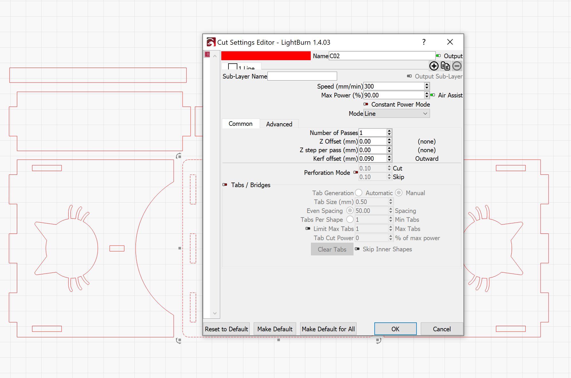571x378 pixels.
Task: Enable Constant Power Mode
Action: 366,104
